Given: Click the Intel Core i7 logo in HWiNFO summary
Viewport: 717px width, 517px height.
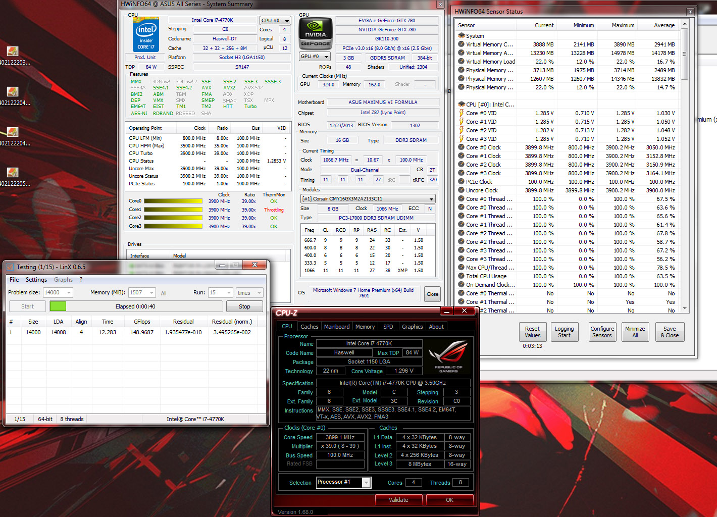Looking at the screenshot, I should pyautogui.click(x=146, y=34).
